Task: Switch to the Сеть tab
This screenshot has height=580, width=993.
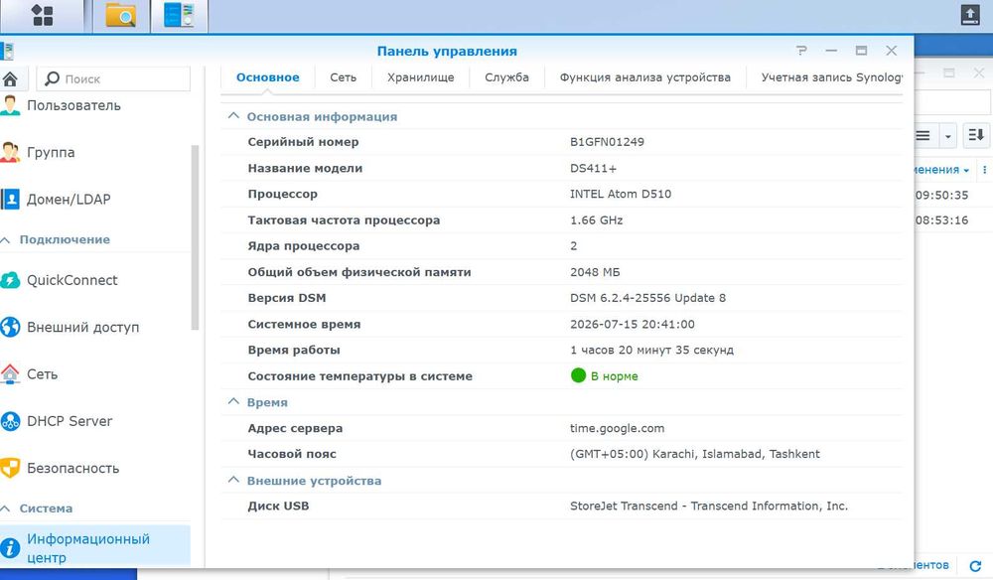Action: click(344, 77)
